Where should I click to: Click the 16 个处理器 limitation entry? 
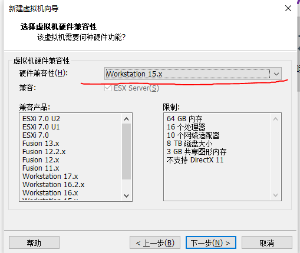tap(186, 127)
